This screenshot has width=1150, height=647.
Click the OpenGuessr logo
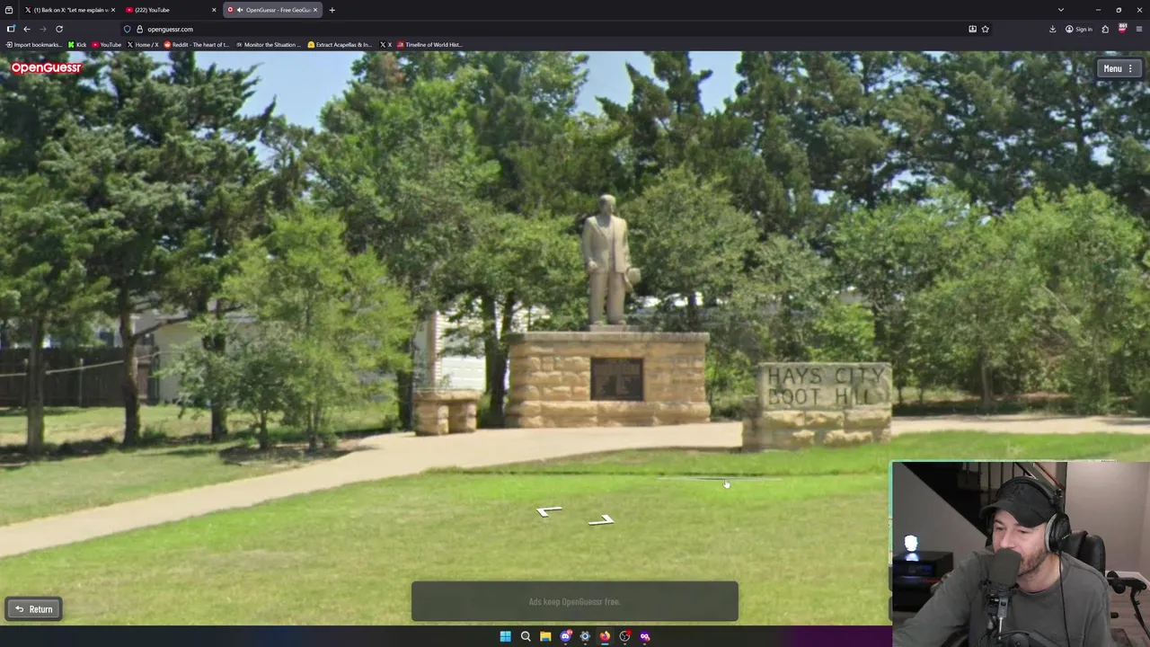(47, 67)
